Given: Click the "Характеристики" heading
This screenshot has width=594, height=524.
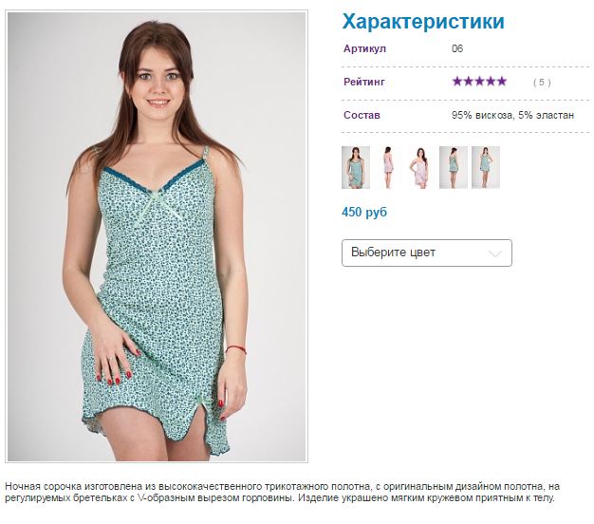Looking at the screenshot, I should tap(423, 22).
